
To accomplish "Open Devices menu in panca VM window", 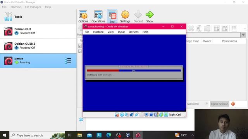I will coord(133,32).
